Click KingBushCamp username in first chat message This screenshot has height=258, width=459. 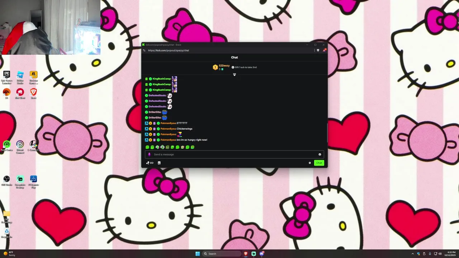coord(161,79)
